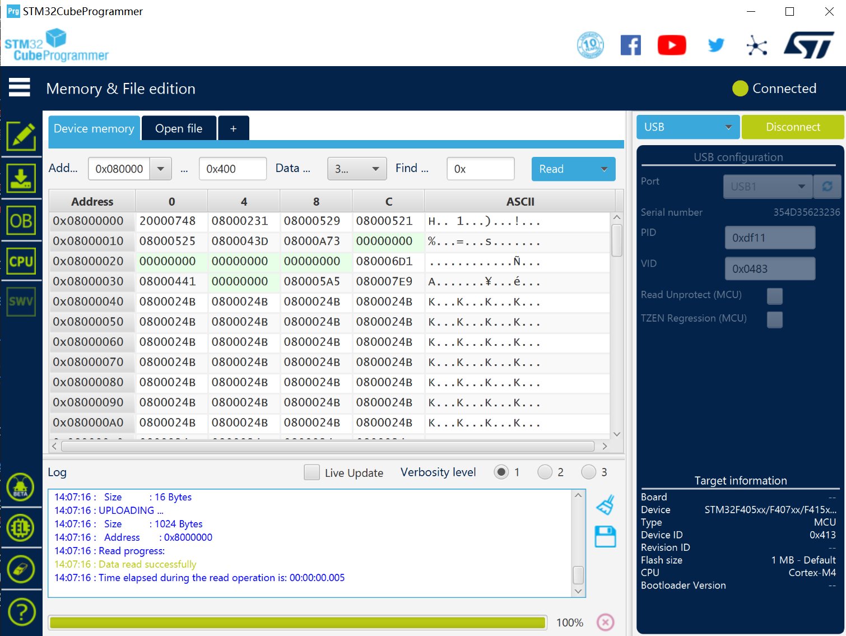Select verbosity level 1
Image resolution: width=846 pixels, height=636 pixels.
pyautogui.click(x=501, y=472)
